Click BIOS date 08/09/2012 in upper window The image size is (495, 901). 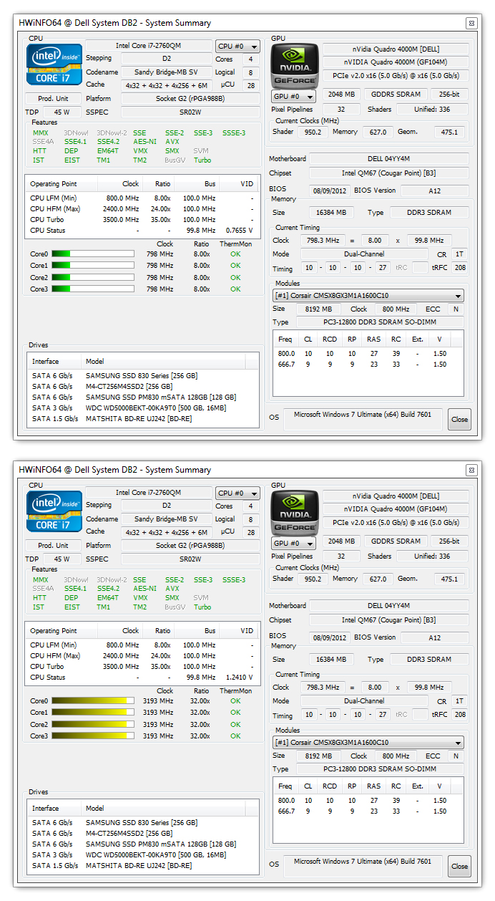point(329,191)
